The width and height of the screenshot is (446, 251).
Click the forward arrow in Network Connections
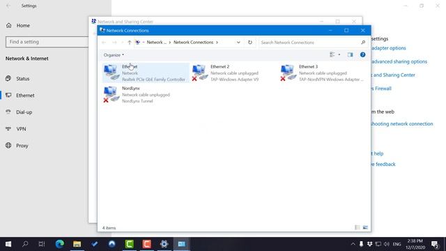(114, 43)
